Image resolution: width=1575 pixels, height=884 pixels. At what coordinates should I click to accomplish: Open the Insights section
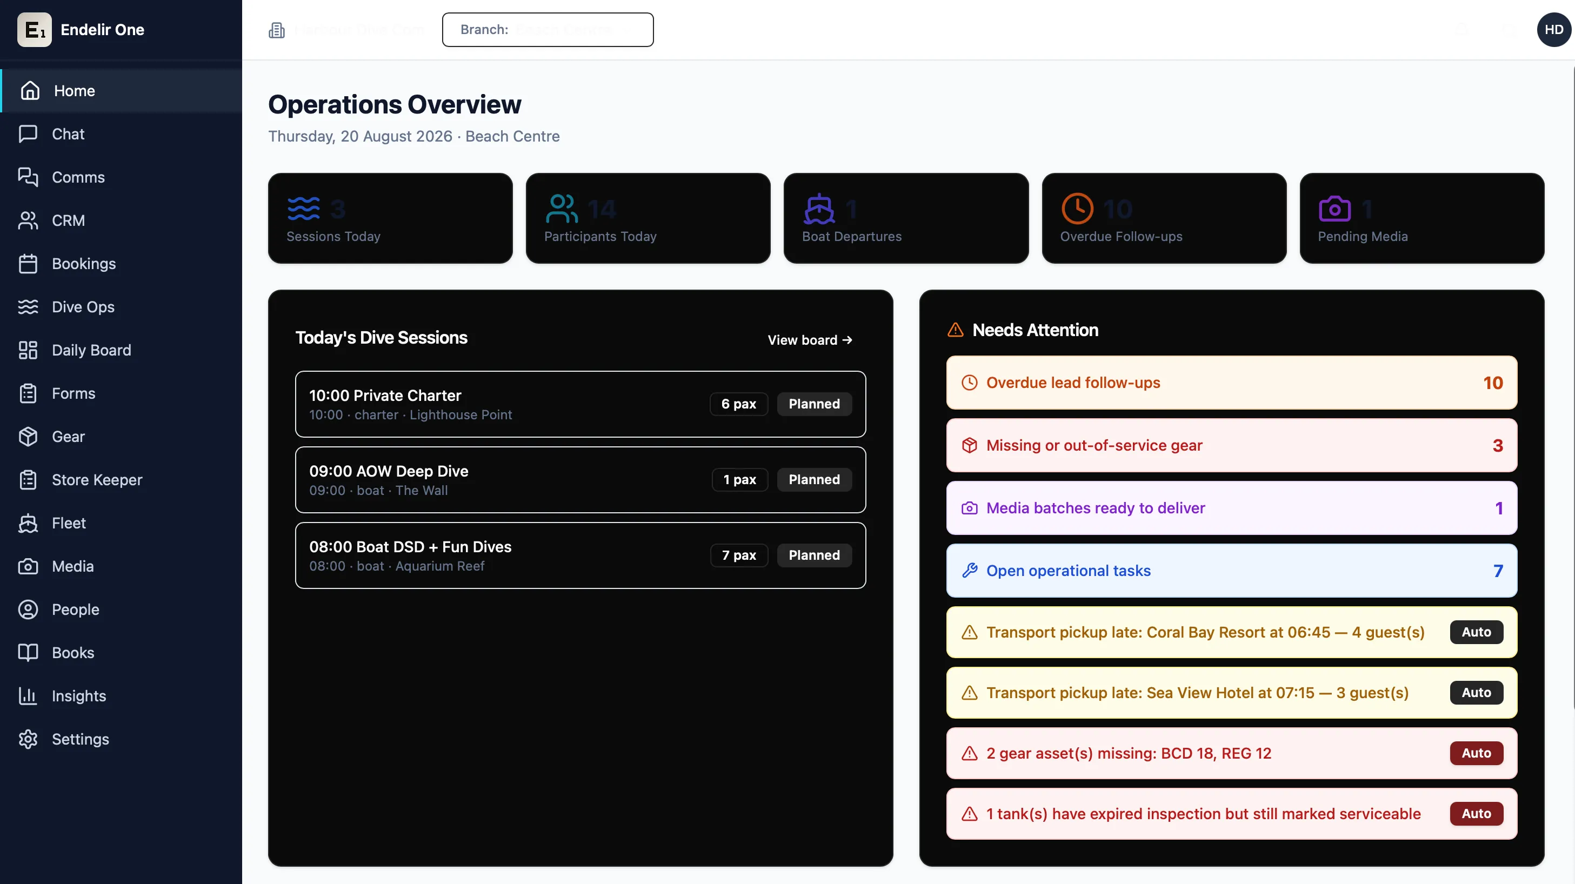121,697
